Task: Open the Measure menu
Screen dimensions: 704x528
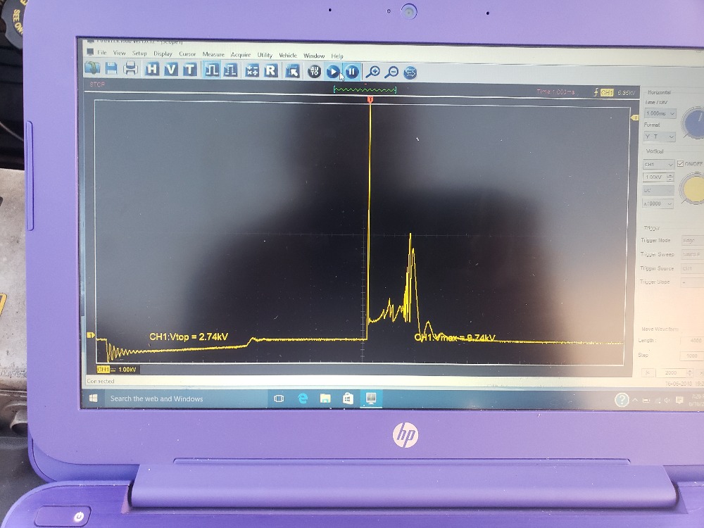Action: coord(213,54)
